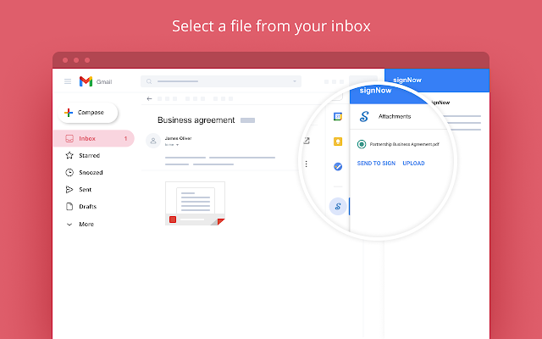Click the signNow S logo beside Attachments
The image size is (542, 339).
pyautogui.click(x=364, y=117)
